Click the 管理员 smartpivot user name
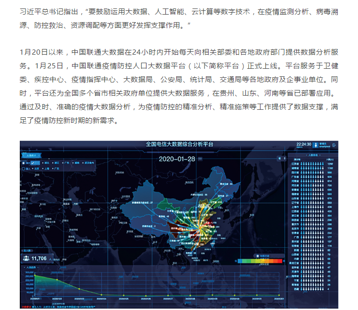Viewport: 358px width, 310px height. (x=325, y=145)
